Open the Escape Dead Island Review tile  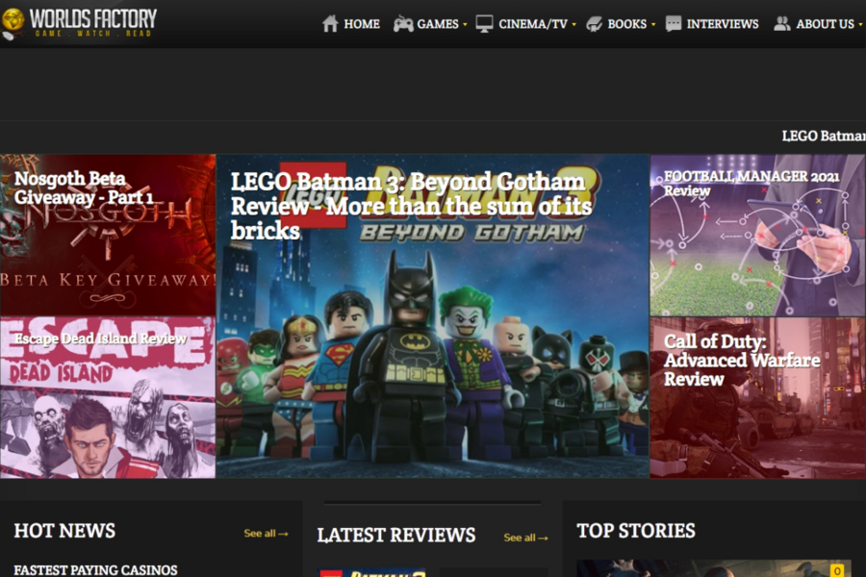coord(108,398)
